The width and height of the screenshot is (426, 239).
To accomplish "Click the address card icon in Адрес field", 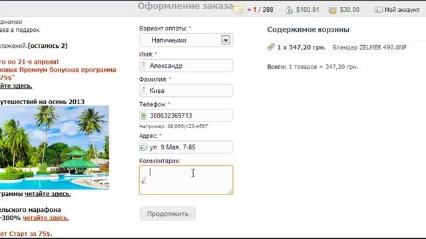I will [x=144, y=147].
